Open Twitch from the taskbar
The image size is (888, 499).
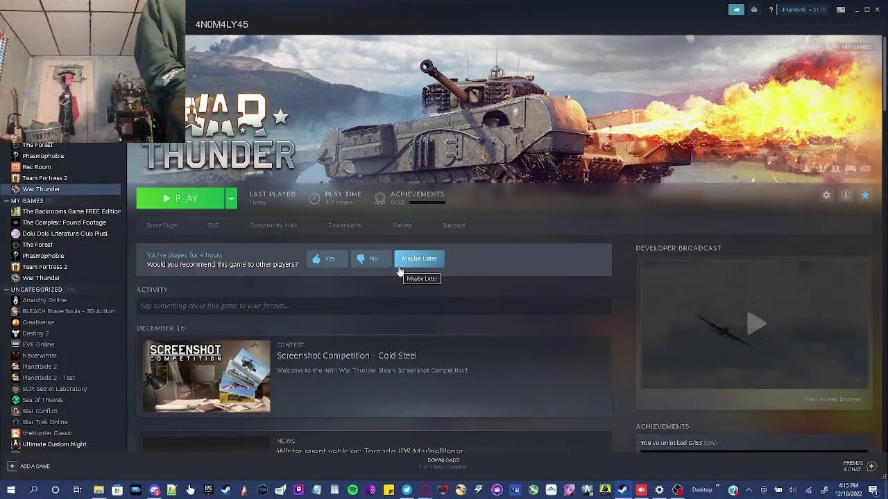pos(298,490)
